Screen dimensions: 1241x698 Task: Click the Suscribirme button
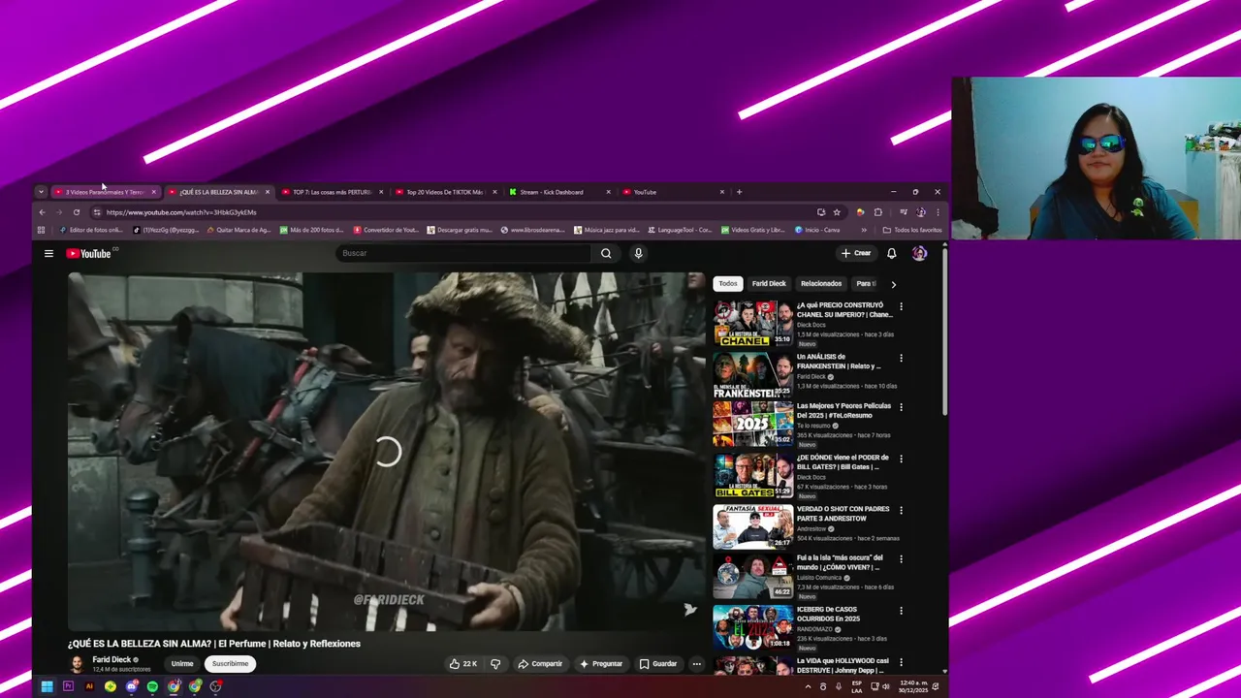tap(230, 664)
